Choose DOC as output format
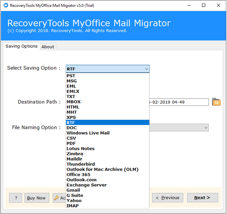The image size is (227, 214). (108, 128)
